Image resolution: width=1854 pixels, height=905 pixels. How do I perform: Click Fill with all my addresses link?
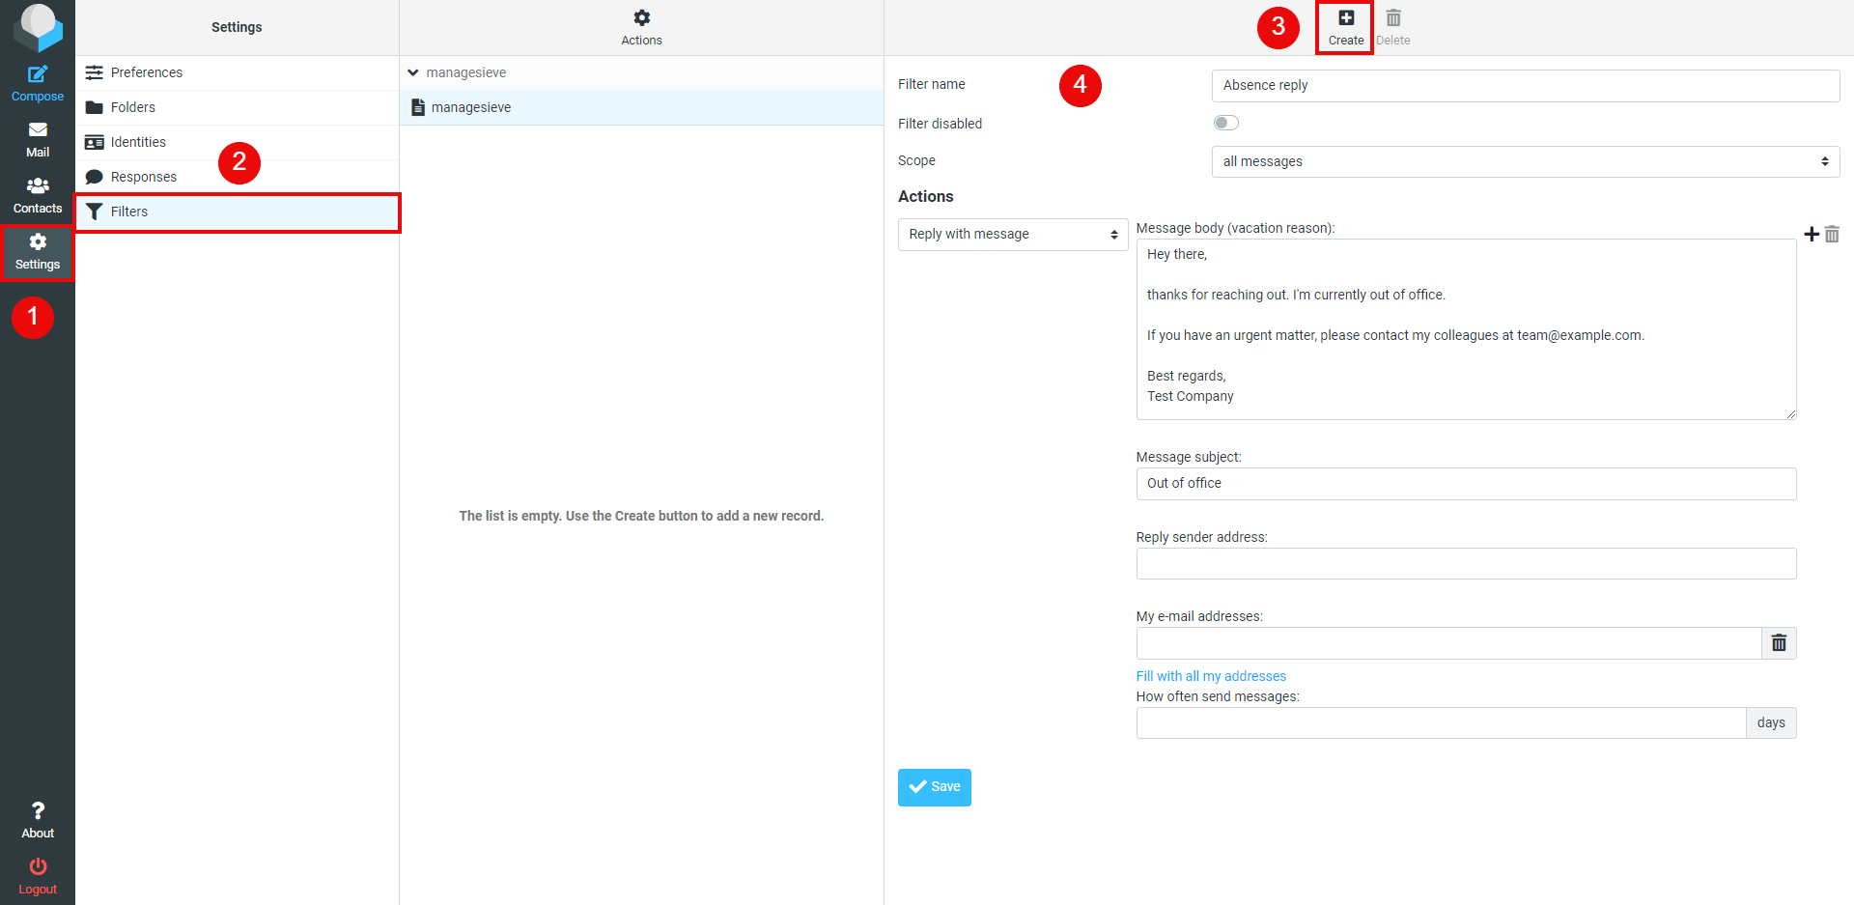tap(1211, 676)
